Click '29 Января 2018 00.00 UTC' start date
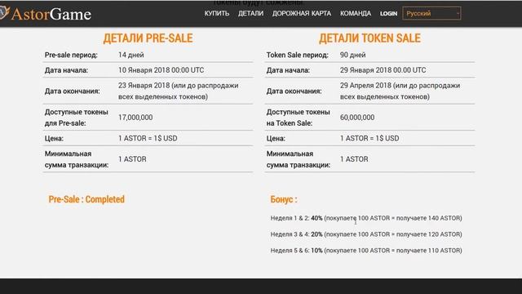The image size is (522, 294). (383, 70)
